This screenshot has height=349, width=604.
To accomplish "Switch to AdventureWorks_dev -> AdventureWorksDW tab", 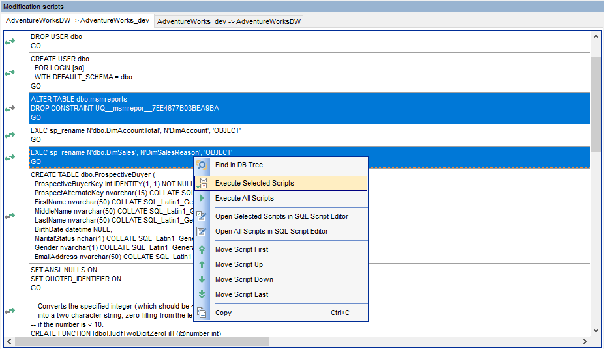I will [x=230, y=21].
